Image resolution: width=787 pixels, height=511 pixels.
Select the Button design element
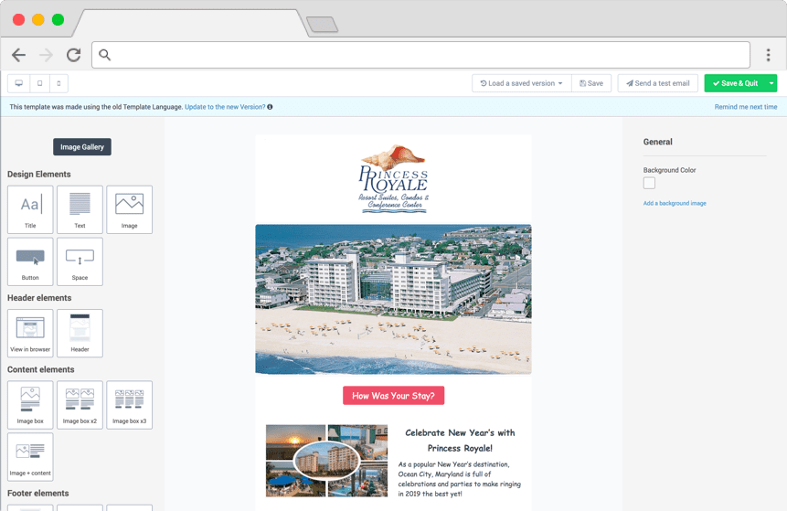30,261
